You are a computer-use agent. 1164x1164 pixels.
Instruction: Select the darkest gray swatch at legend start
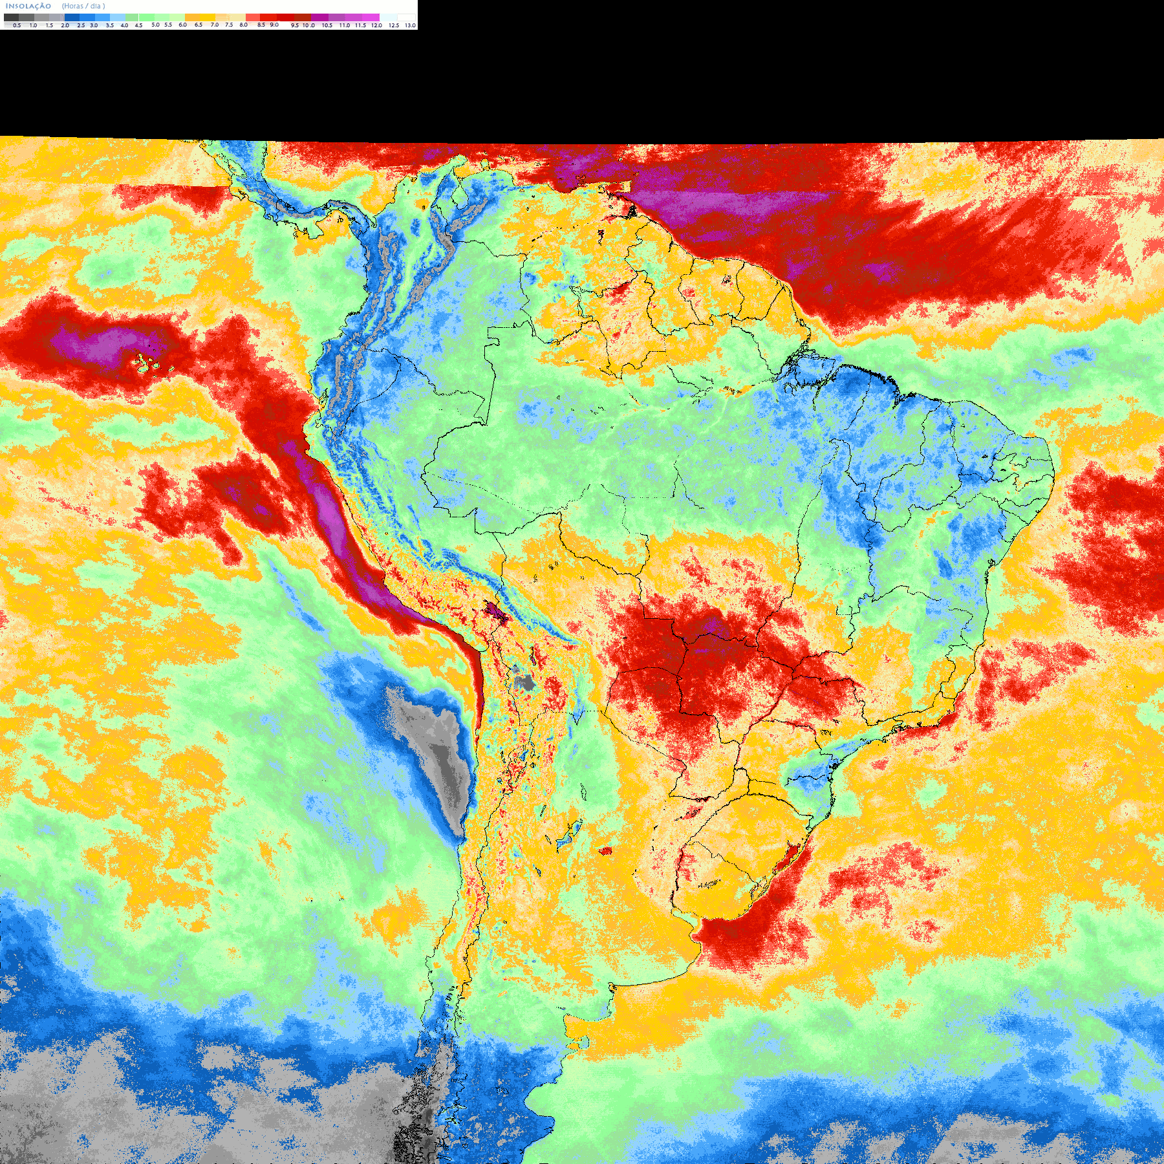pyautogui.click(x=11, y=17)
